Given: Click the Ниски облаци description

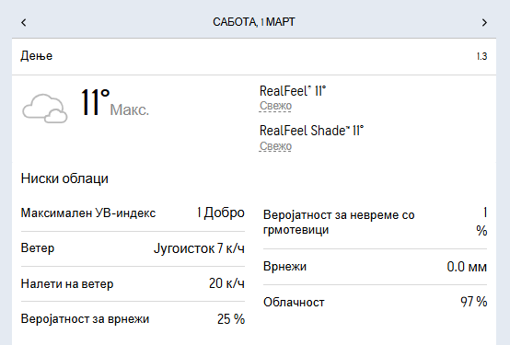Looking at the screenshot, I should pos(64,178).
